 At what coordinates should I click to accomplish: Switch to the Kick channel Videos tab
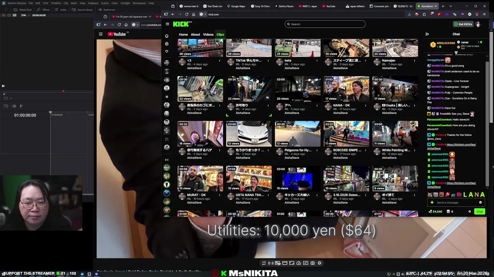[208, 35]
